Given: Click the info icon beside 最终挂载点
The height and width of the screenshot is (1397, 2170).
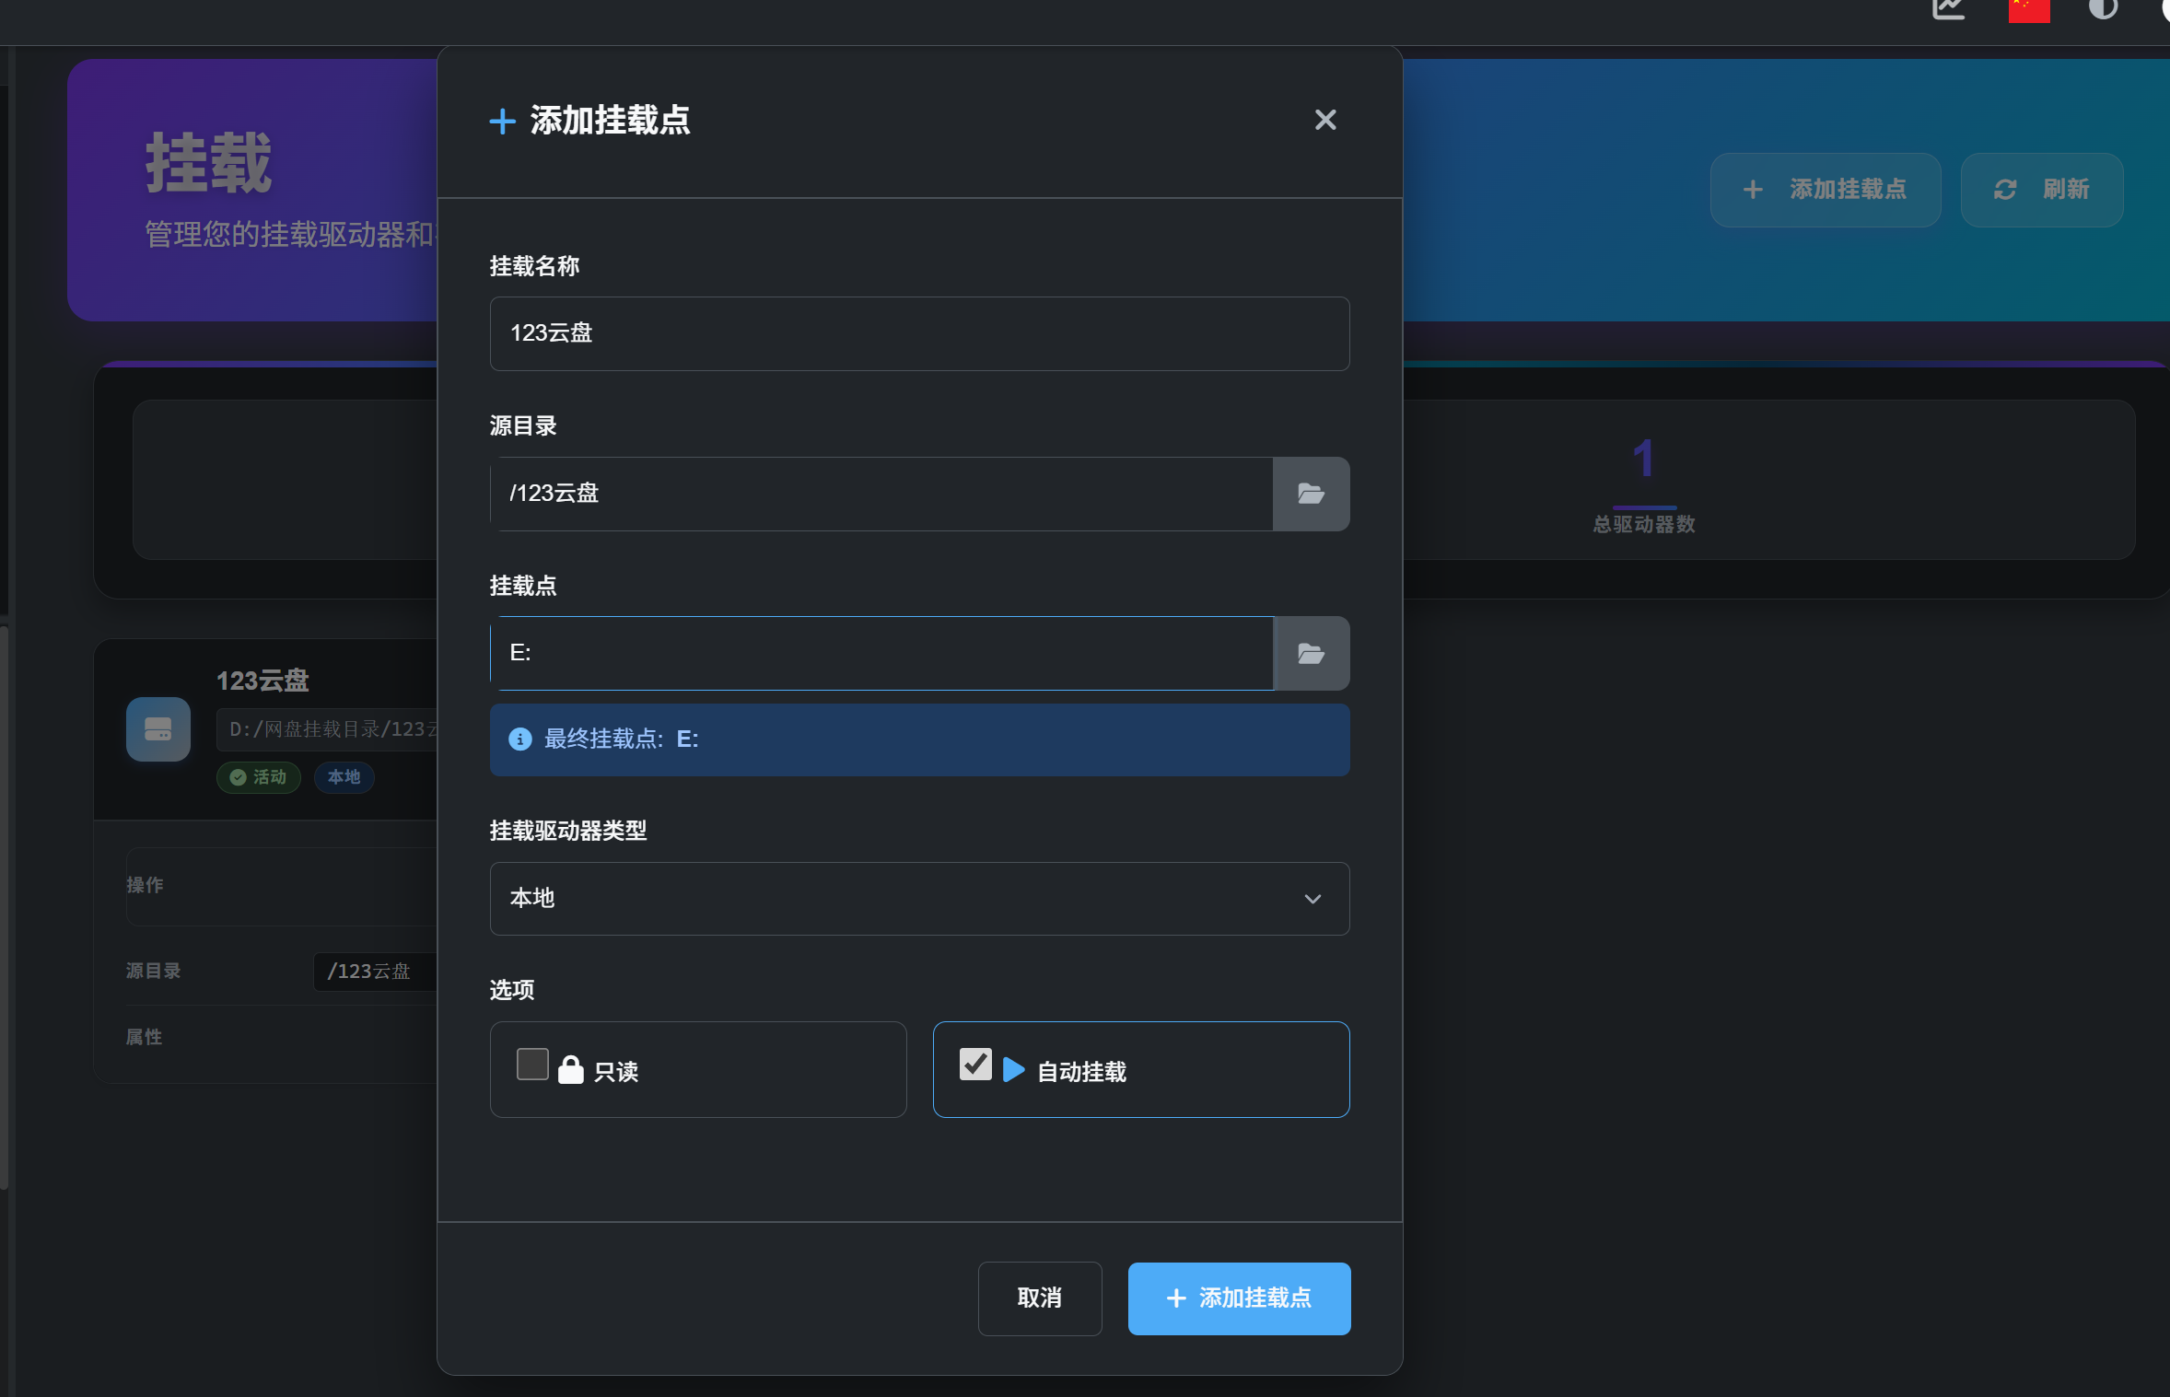Looking at the screenshot, I should [520, 739].
